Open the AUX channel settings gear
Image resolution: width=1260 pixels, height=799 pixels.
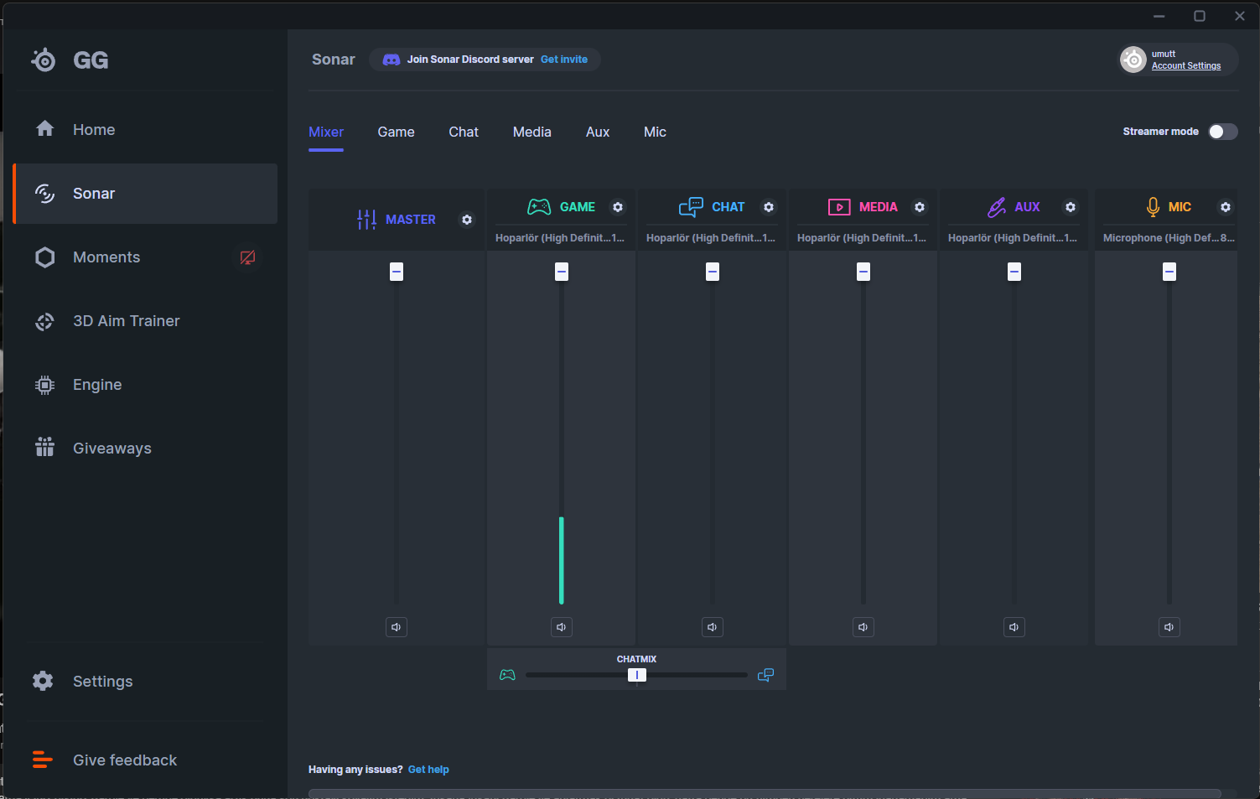pyautogui.click(x=1071, y=207)
